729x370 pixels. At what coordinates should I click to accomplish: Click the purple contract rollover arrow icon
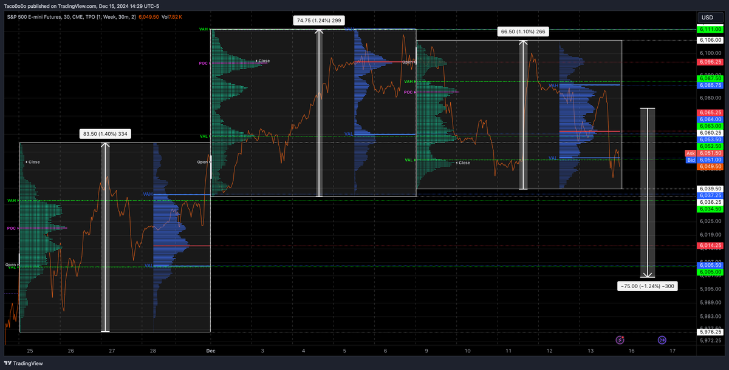click(662, 340)
